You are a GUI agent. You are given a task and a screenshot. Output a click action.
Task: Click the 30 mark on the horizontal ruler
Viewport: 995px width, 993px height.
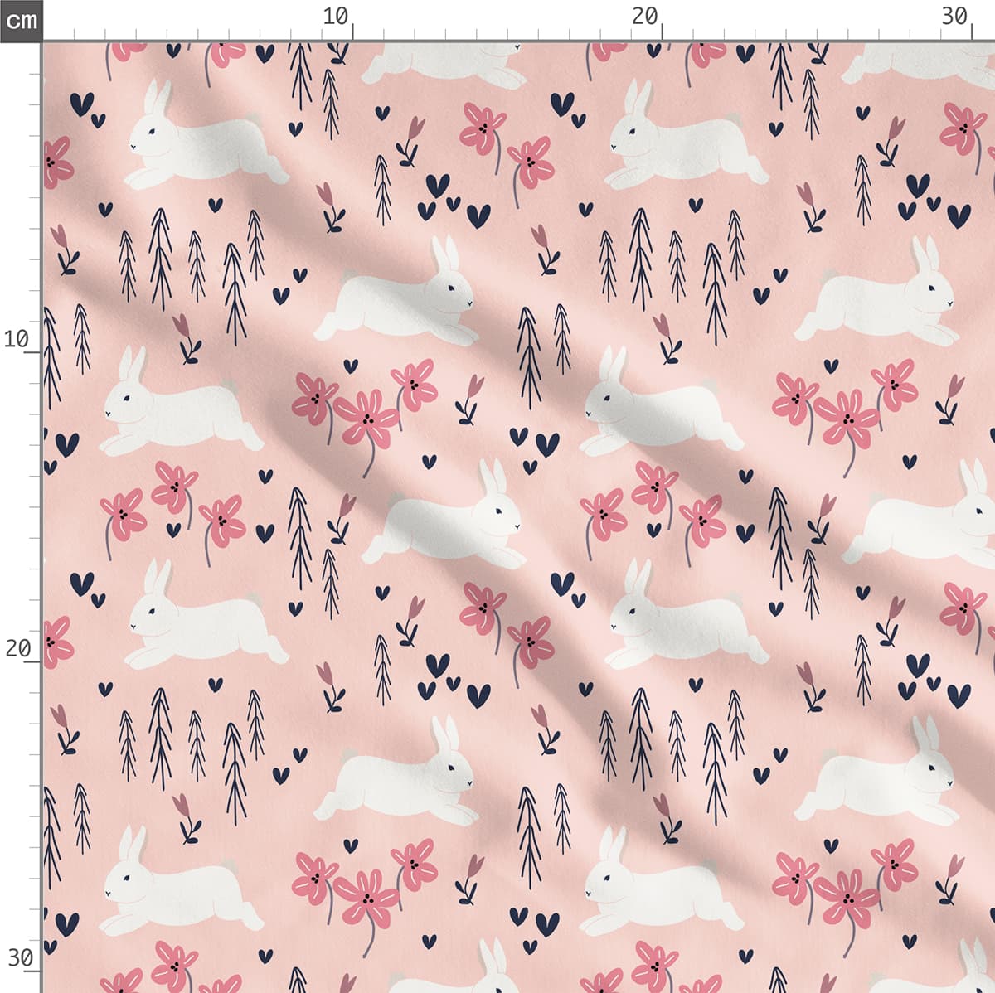(955, 17)
